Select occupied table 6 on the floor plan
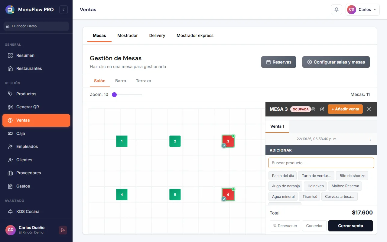The height and width of the screenshot is (242, 387). coord(228,195)
